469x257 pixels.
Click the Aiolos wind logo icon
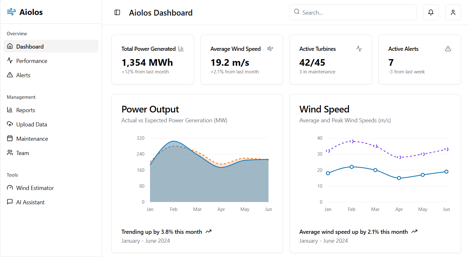11,12
